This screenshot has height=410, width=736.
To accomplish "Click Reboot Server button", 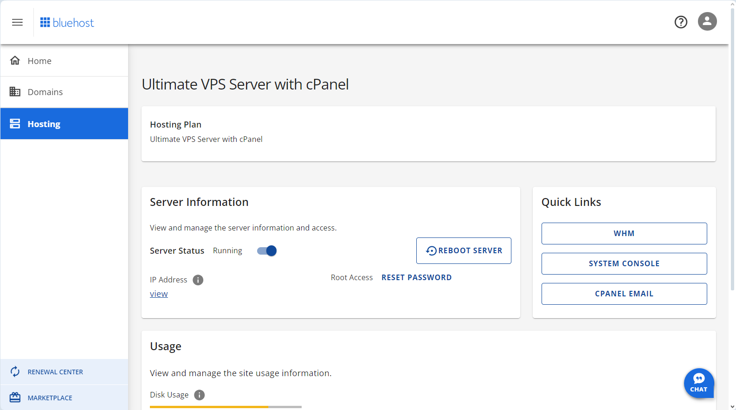I will [x=464, y=250].
